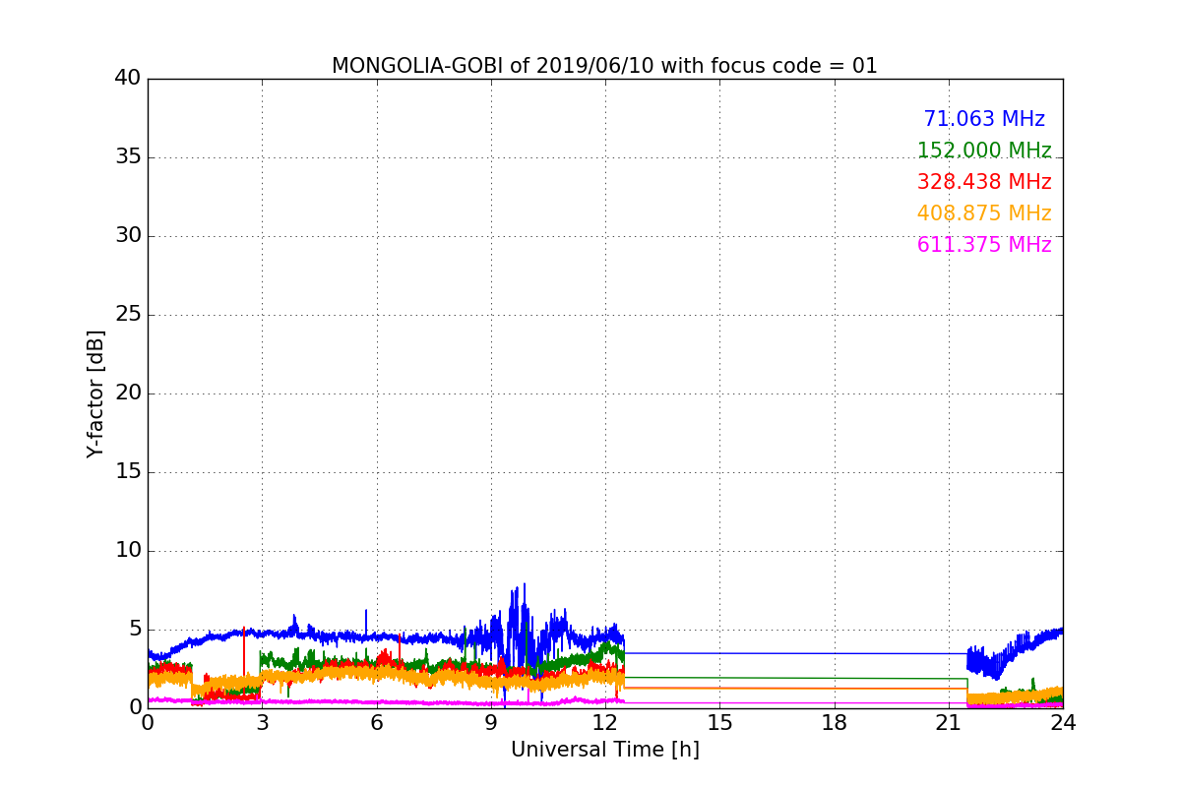Click the x-axis tick label 18
The height and width of the screenshot is (787, 1181).
click(834, 722)
